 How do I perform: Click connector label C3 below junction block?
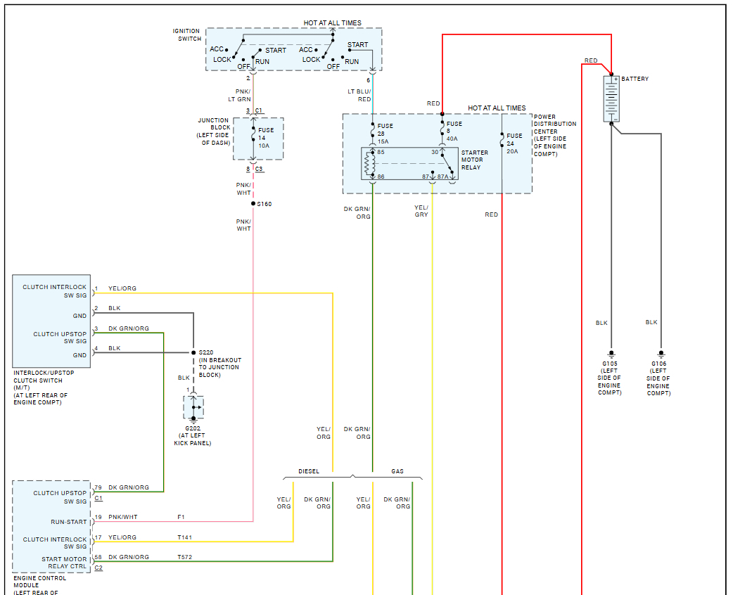(x=259, y=169)
